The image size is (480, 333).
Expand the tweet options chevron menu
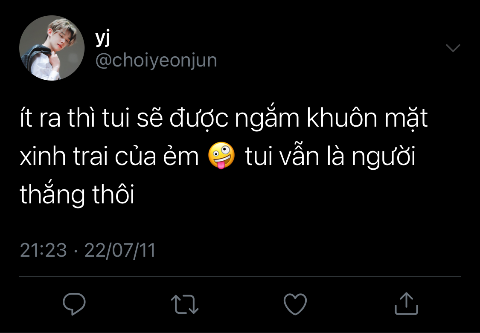[x=453, y=48]
